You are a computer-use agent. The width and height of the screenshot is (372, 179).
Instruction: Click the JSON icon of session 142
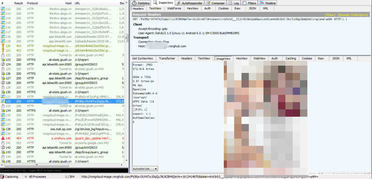pyautogui.click(x=3, y=147)
